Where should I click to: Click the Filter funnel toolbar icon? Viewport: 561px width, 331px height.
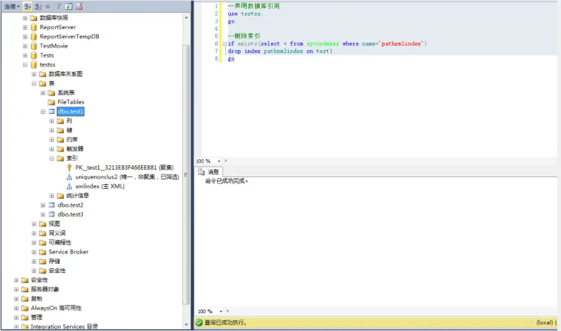[x=58, y=6]
